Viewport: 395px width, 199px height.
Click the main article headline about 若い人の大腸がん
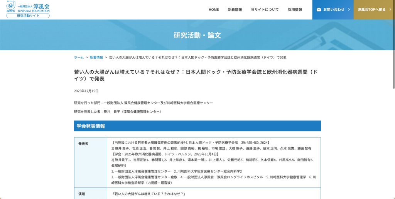(x=196, y=75)
